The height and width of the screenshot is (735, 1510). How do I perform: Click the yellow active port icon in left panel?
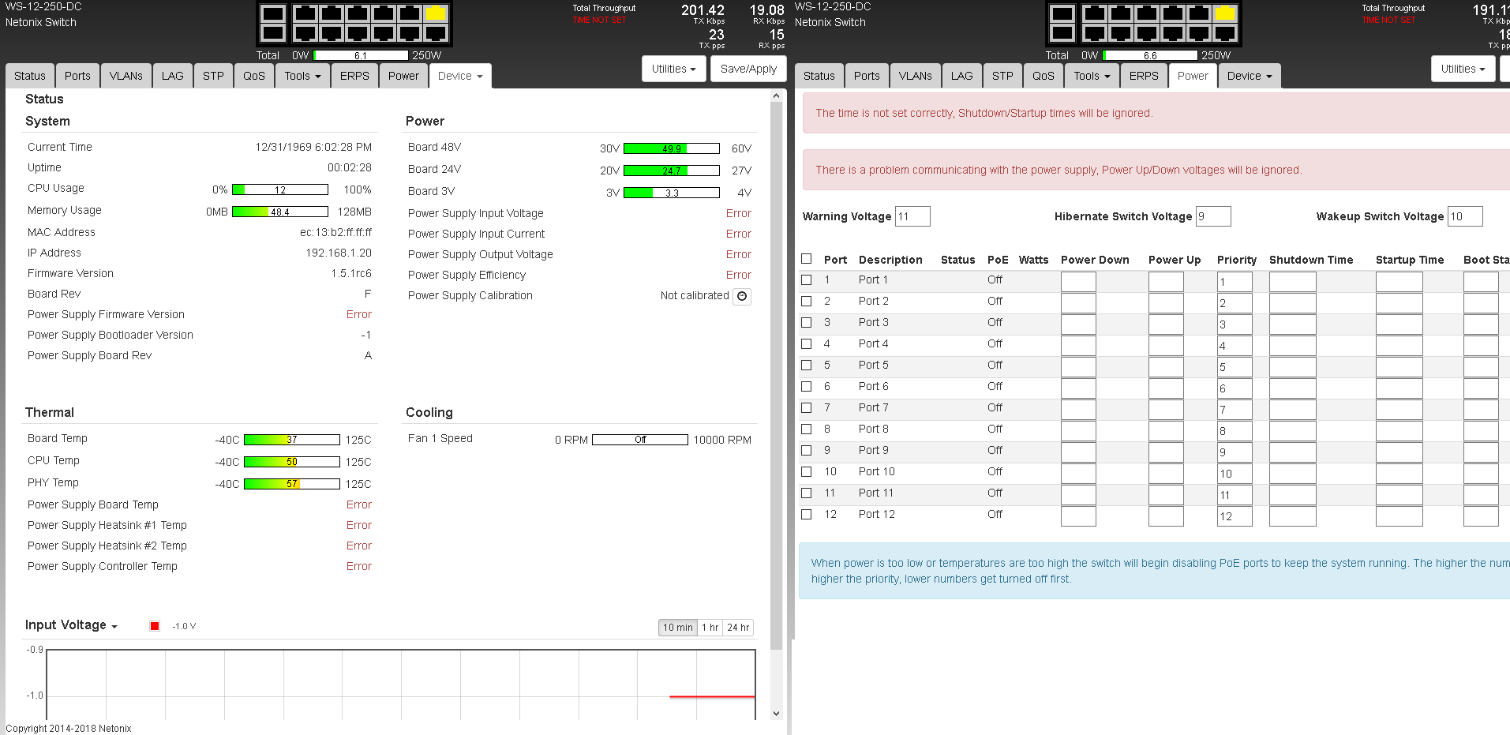coord(435,13)
